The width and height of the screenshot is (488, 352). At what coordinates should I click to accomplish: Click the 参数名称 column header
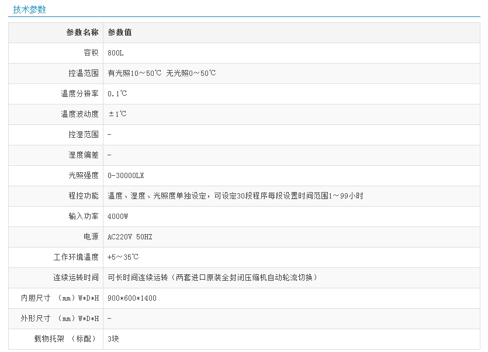click(x=82, y=33)
